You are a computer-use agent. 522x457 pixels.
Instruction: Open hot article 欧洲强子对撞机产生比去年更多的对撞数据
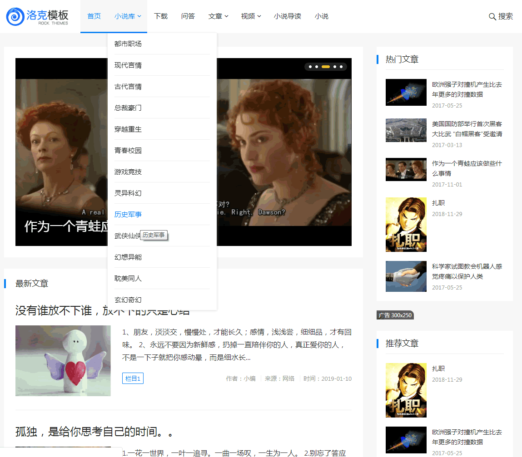[467, 89]
